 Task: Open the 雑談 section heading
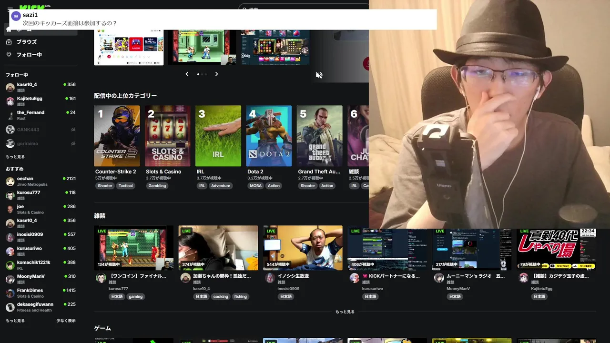click(100, 216)
